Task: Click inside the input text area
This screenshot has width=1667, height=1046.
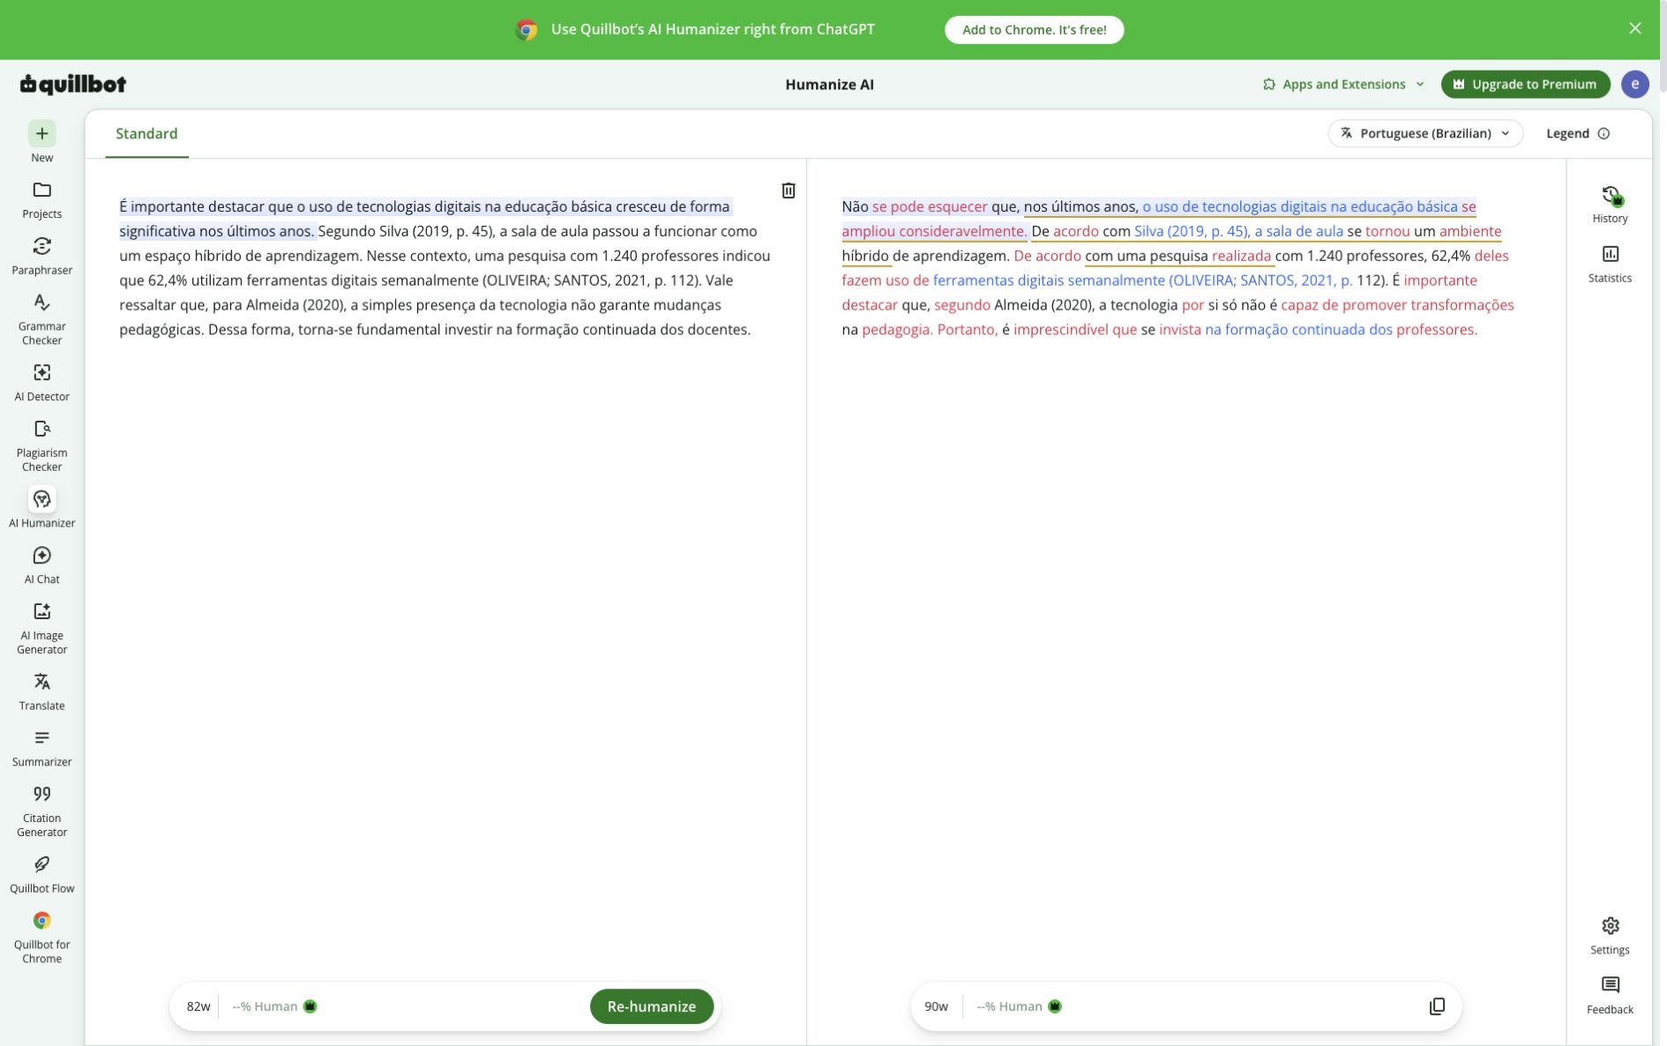Action: click(445, 564)
